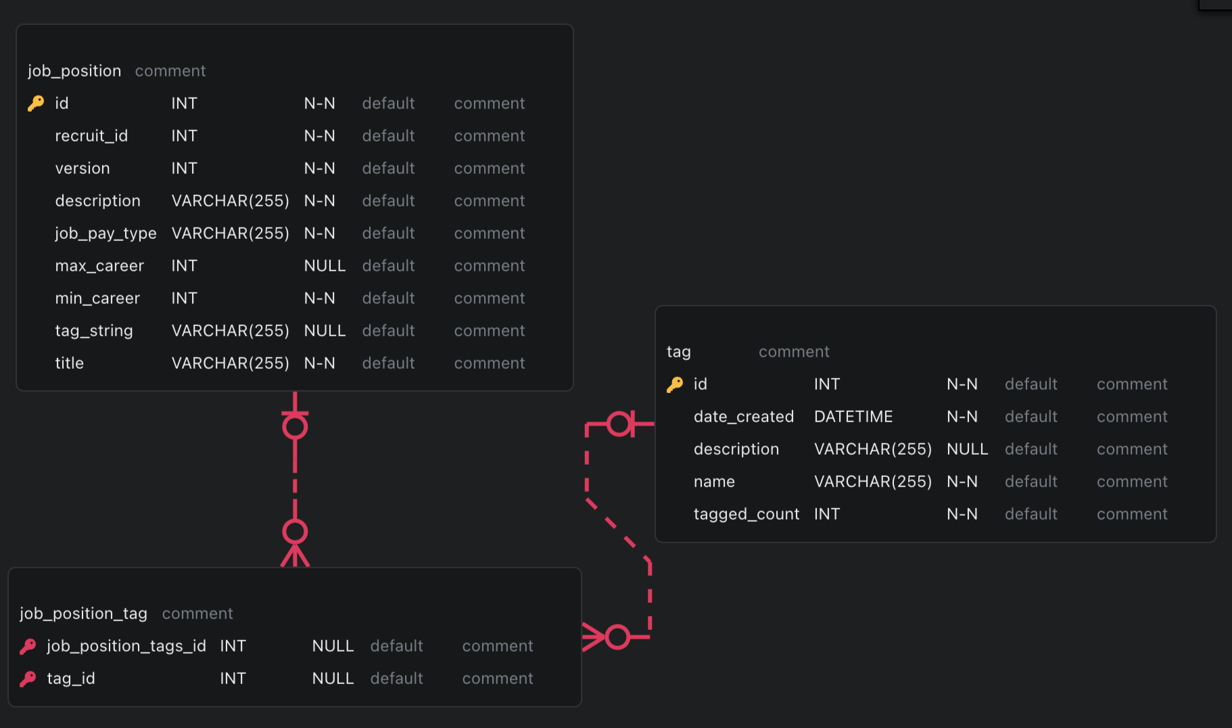Click the red key icon beside job_position_tags_id
The image size is (1232, 728).
(28, 646)
